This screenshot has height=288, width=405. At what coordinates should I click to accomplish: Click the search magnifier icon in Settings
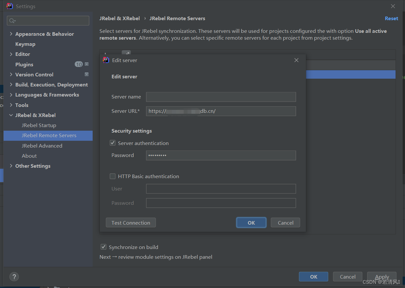12,21
